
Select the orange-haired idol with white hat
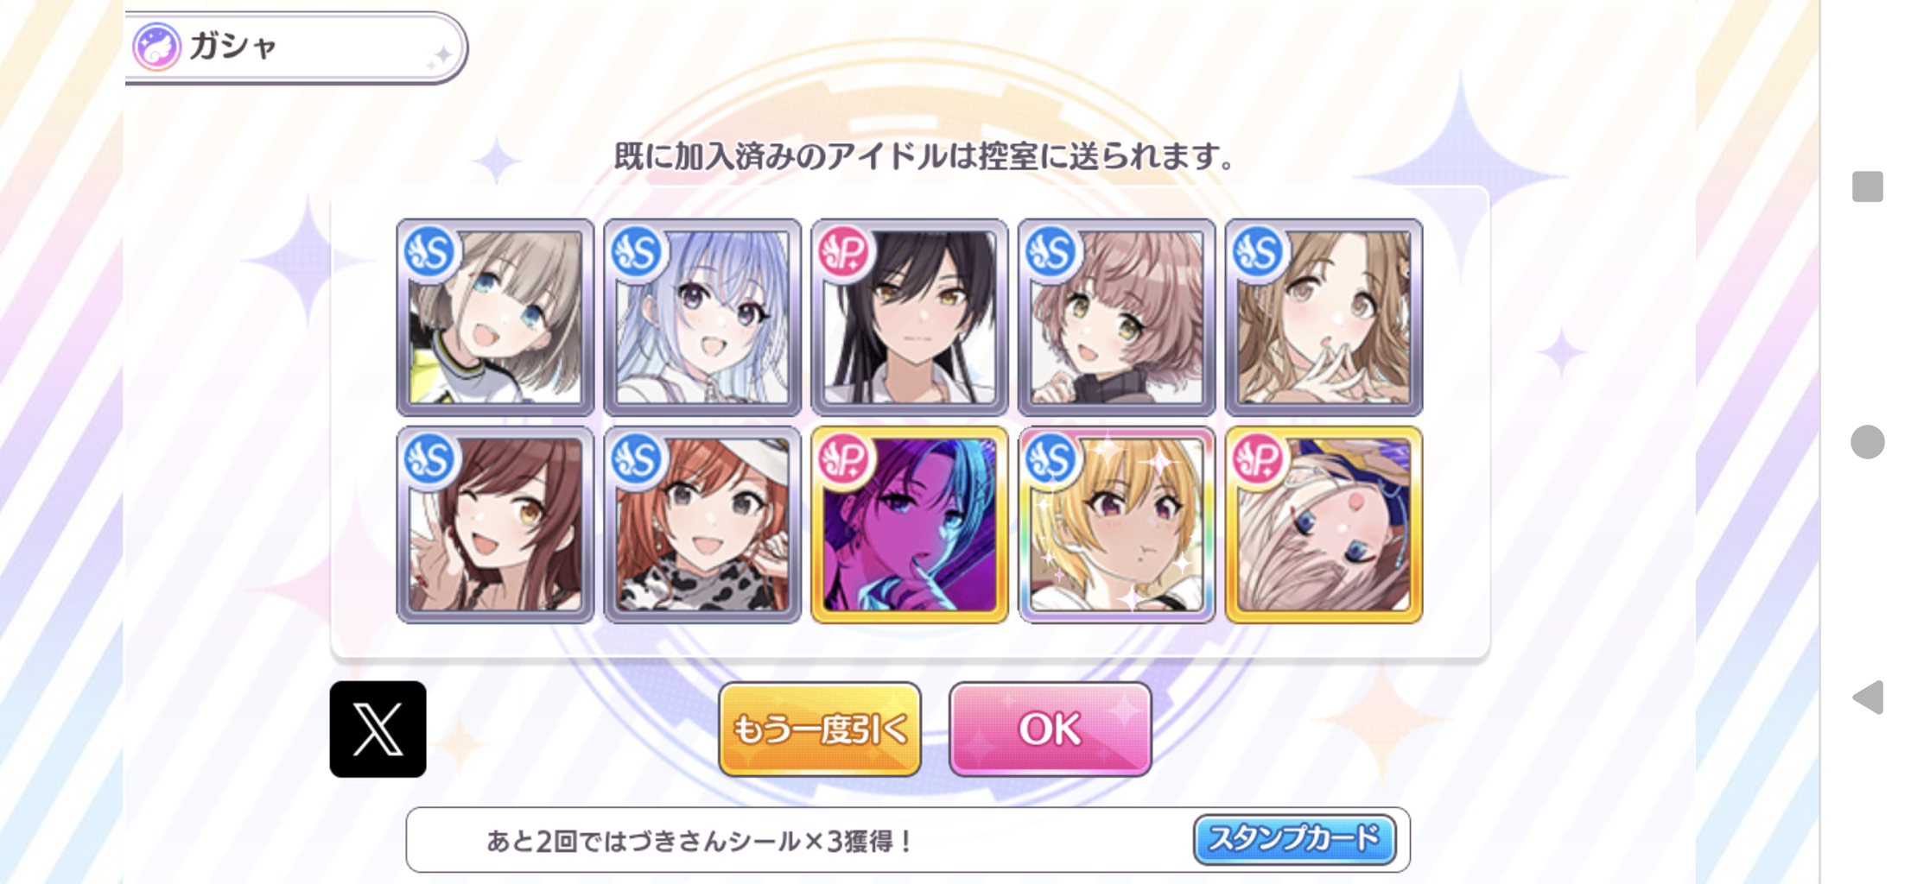702,524
